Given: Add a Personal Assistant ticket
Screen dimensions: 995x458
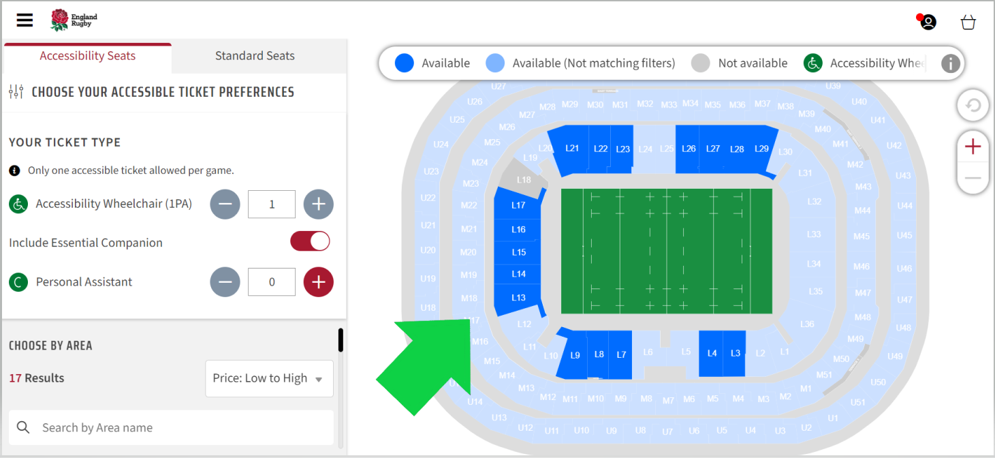Looking at the screenshot, I should pyautogui.click(x=318, y=281).
